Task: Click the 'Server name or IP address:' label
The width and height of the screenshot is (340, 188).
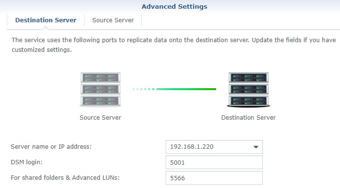Action: pyautogui.click(x=51, y=147)
